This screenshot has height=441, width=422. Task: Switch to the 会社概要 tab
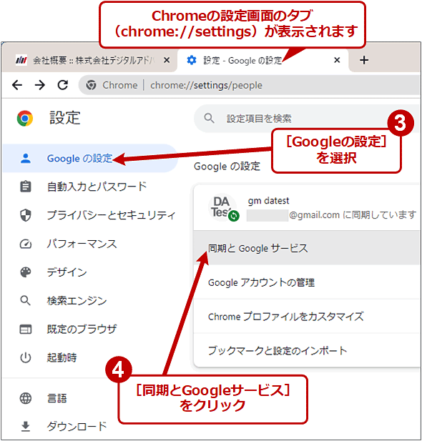click(x=89, y=60)
